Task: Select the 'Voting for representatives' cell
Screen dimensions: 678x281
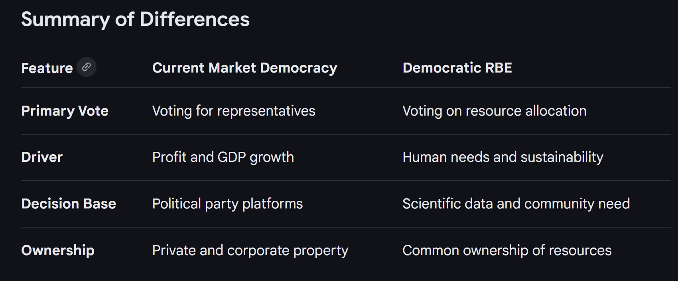Action: [234, 111]
